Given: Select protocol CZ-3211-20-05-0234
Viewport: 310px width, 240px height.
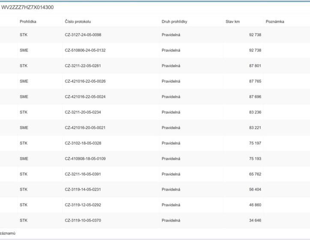Looking at the screenshot, I should [x=83, y=112].
